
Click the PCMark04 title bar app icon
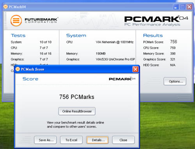pyautogui.click(x=5, y=7)
